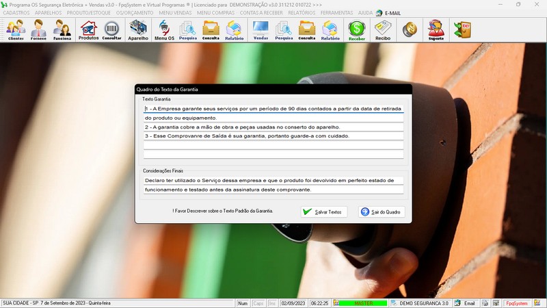Click the Consulta icon in the Vendas group
The width and height of the screenshot is (547, 308).
306,30
